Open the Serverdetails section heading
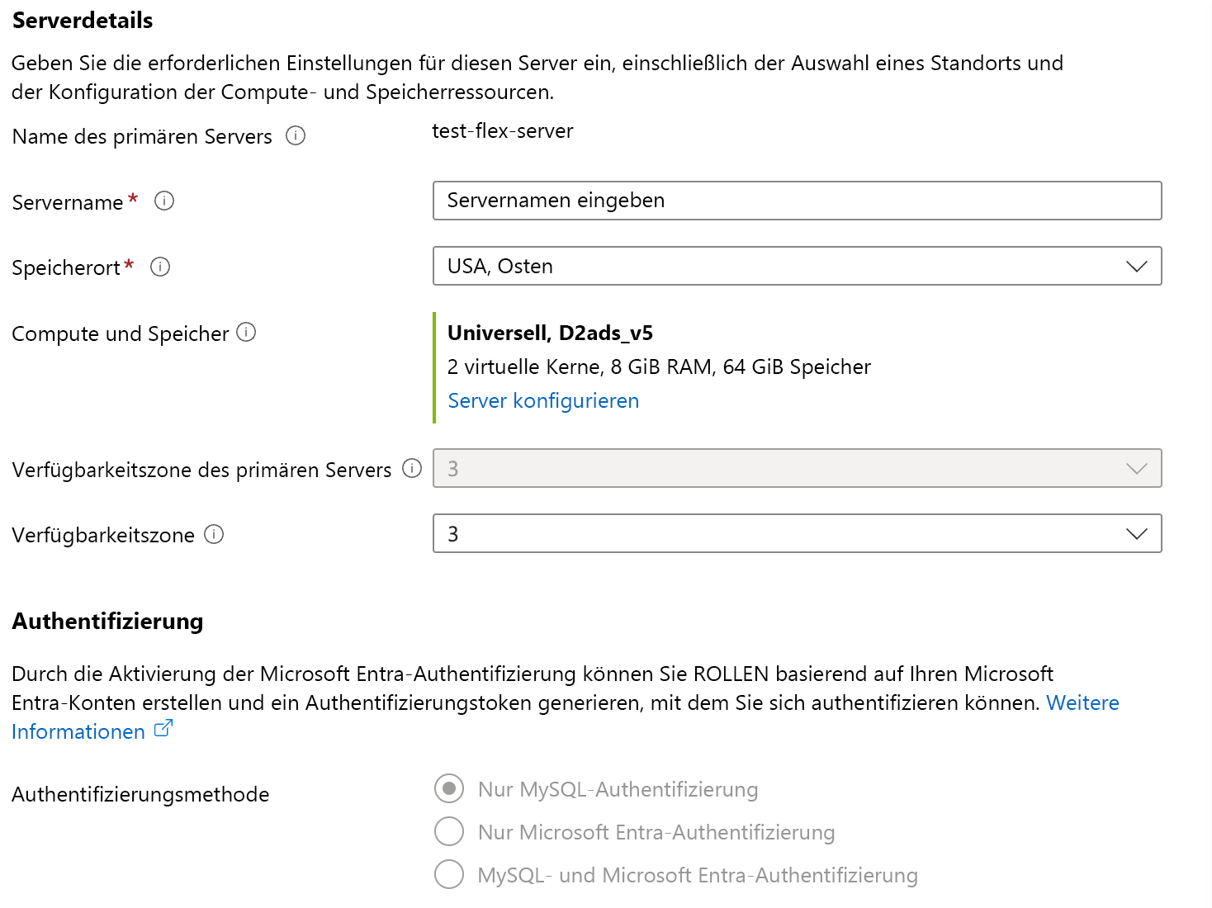Screen dimensions: 1212x908 (x=82, y=21)
